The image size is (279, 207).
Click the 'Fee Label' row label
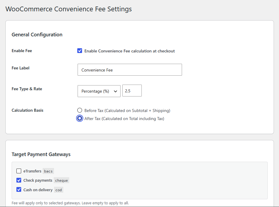point(21,68)
